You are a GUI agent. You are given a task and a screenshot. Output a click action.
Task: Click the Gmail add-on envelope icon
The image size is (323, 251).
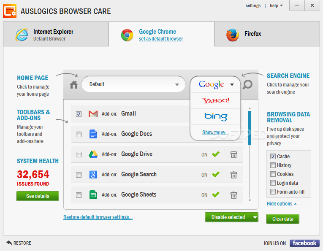pyautogui.click(x=93, y=113)
